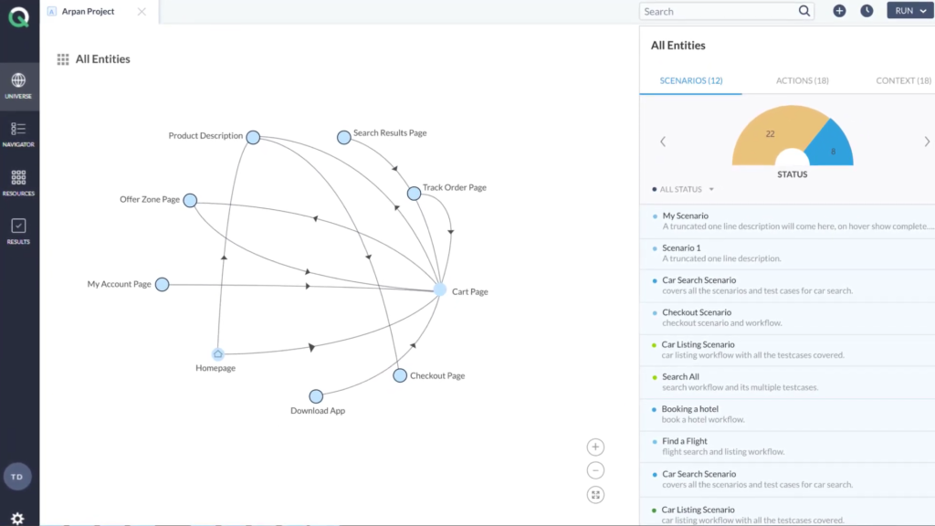Open the Results panel icon
This screenshot has height=526, width=935.
[x=18, y=226]
